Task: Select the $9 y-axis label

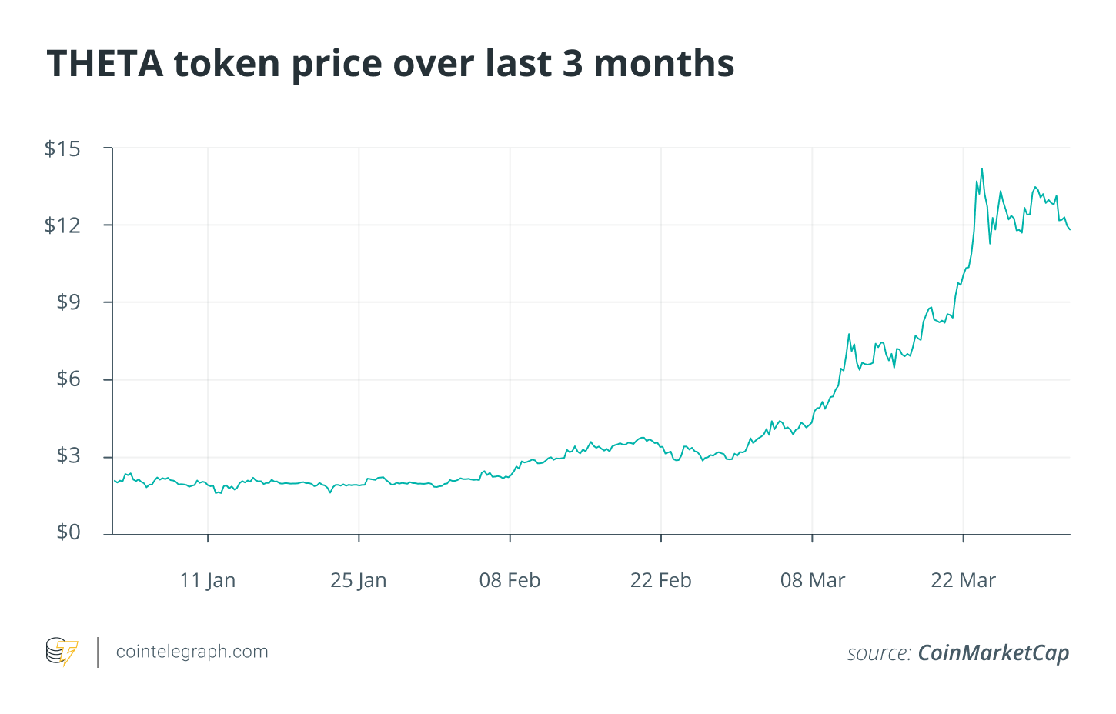Action: 68,302
